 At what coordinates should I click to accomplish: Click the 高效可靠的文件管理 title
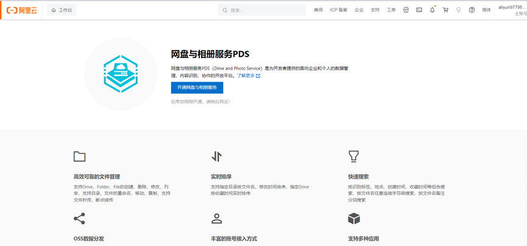pos(97,177)
